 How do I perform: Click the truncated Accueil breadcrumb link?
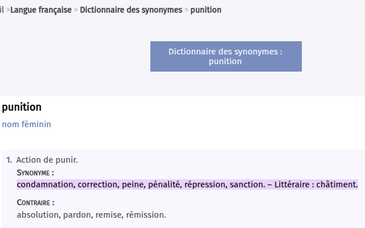click(x=2, y=10)
